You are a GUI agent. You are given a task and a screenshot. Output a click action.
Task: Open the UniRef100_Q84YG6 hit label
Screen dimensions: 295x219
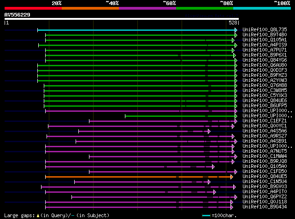tap(265, 60)
